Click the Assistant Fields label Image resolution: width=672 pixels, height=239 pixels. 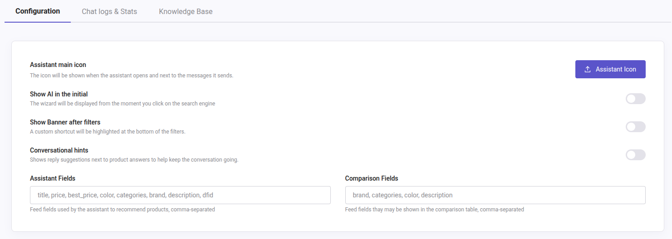(53, 178)
